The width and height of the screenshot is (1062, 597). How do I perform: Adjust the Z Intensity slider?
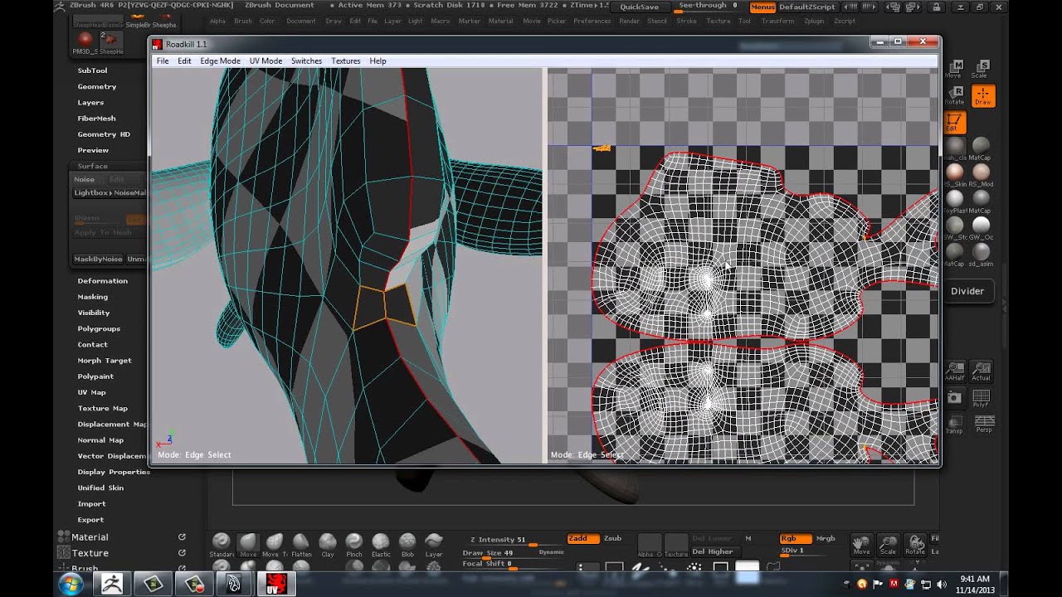514,541
